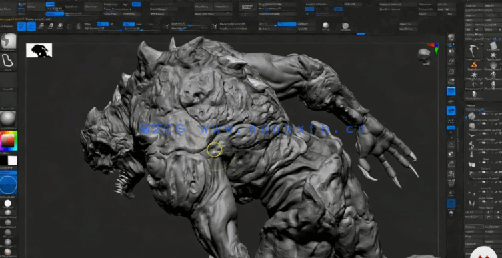
Task: Choose the white material sphere in left quick list
Action: pos(8,203)
